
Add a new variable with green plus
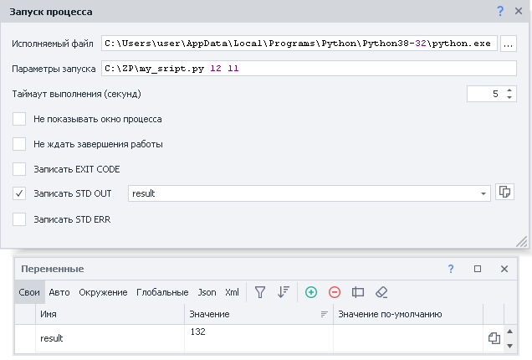pos(311,292)
